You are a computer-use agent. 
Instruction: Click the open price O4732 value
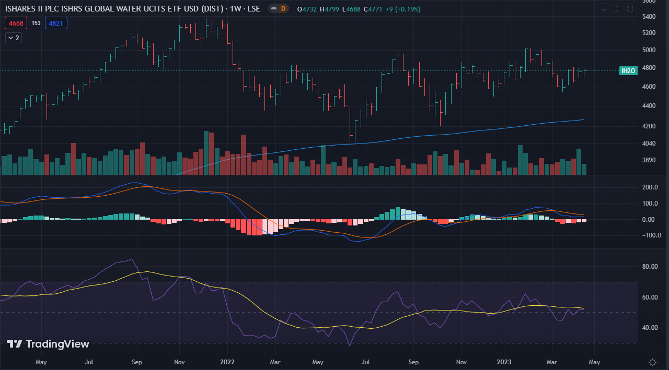click(308, 9)
